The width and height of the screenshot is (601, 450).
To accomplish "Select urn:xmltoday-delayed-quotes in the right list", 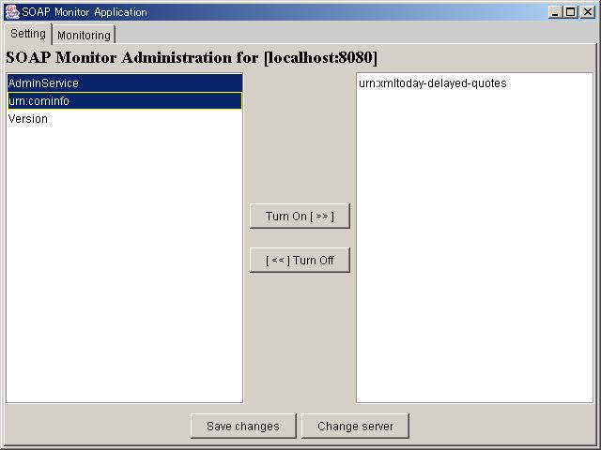I will [432, 83].
